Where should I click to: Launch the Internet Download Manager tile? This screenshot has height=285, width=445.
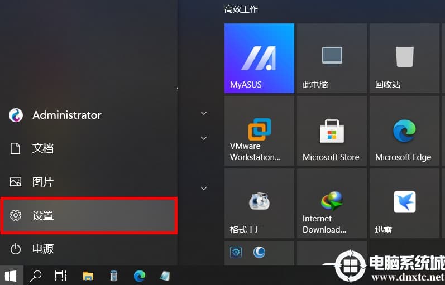(x=332, y=204)
